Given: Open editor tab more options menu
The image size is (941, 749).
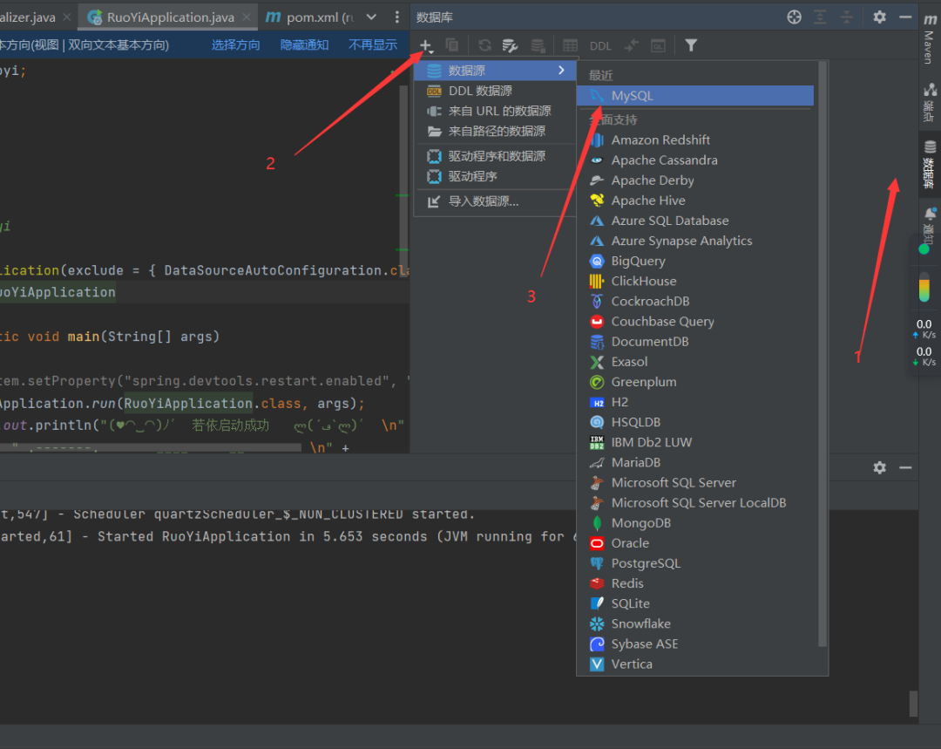Looking at the screenshot, I should tap(396, 17).
